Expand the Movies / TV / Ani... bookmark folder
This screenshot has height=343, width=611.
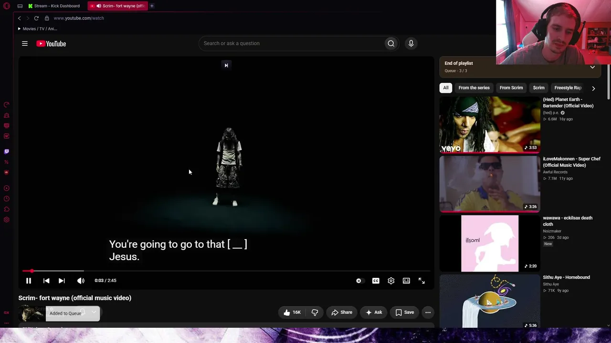tap(37, 29)
